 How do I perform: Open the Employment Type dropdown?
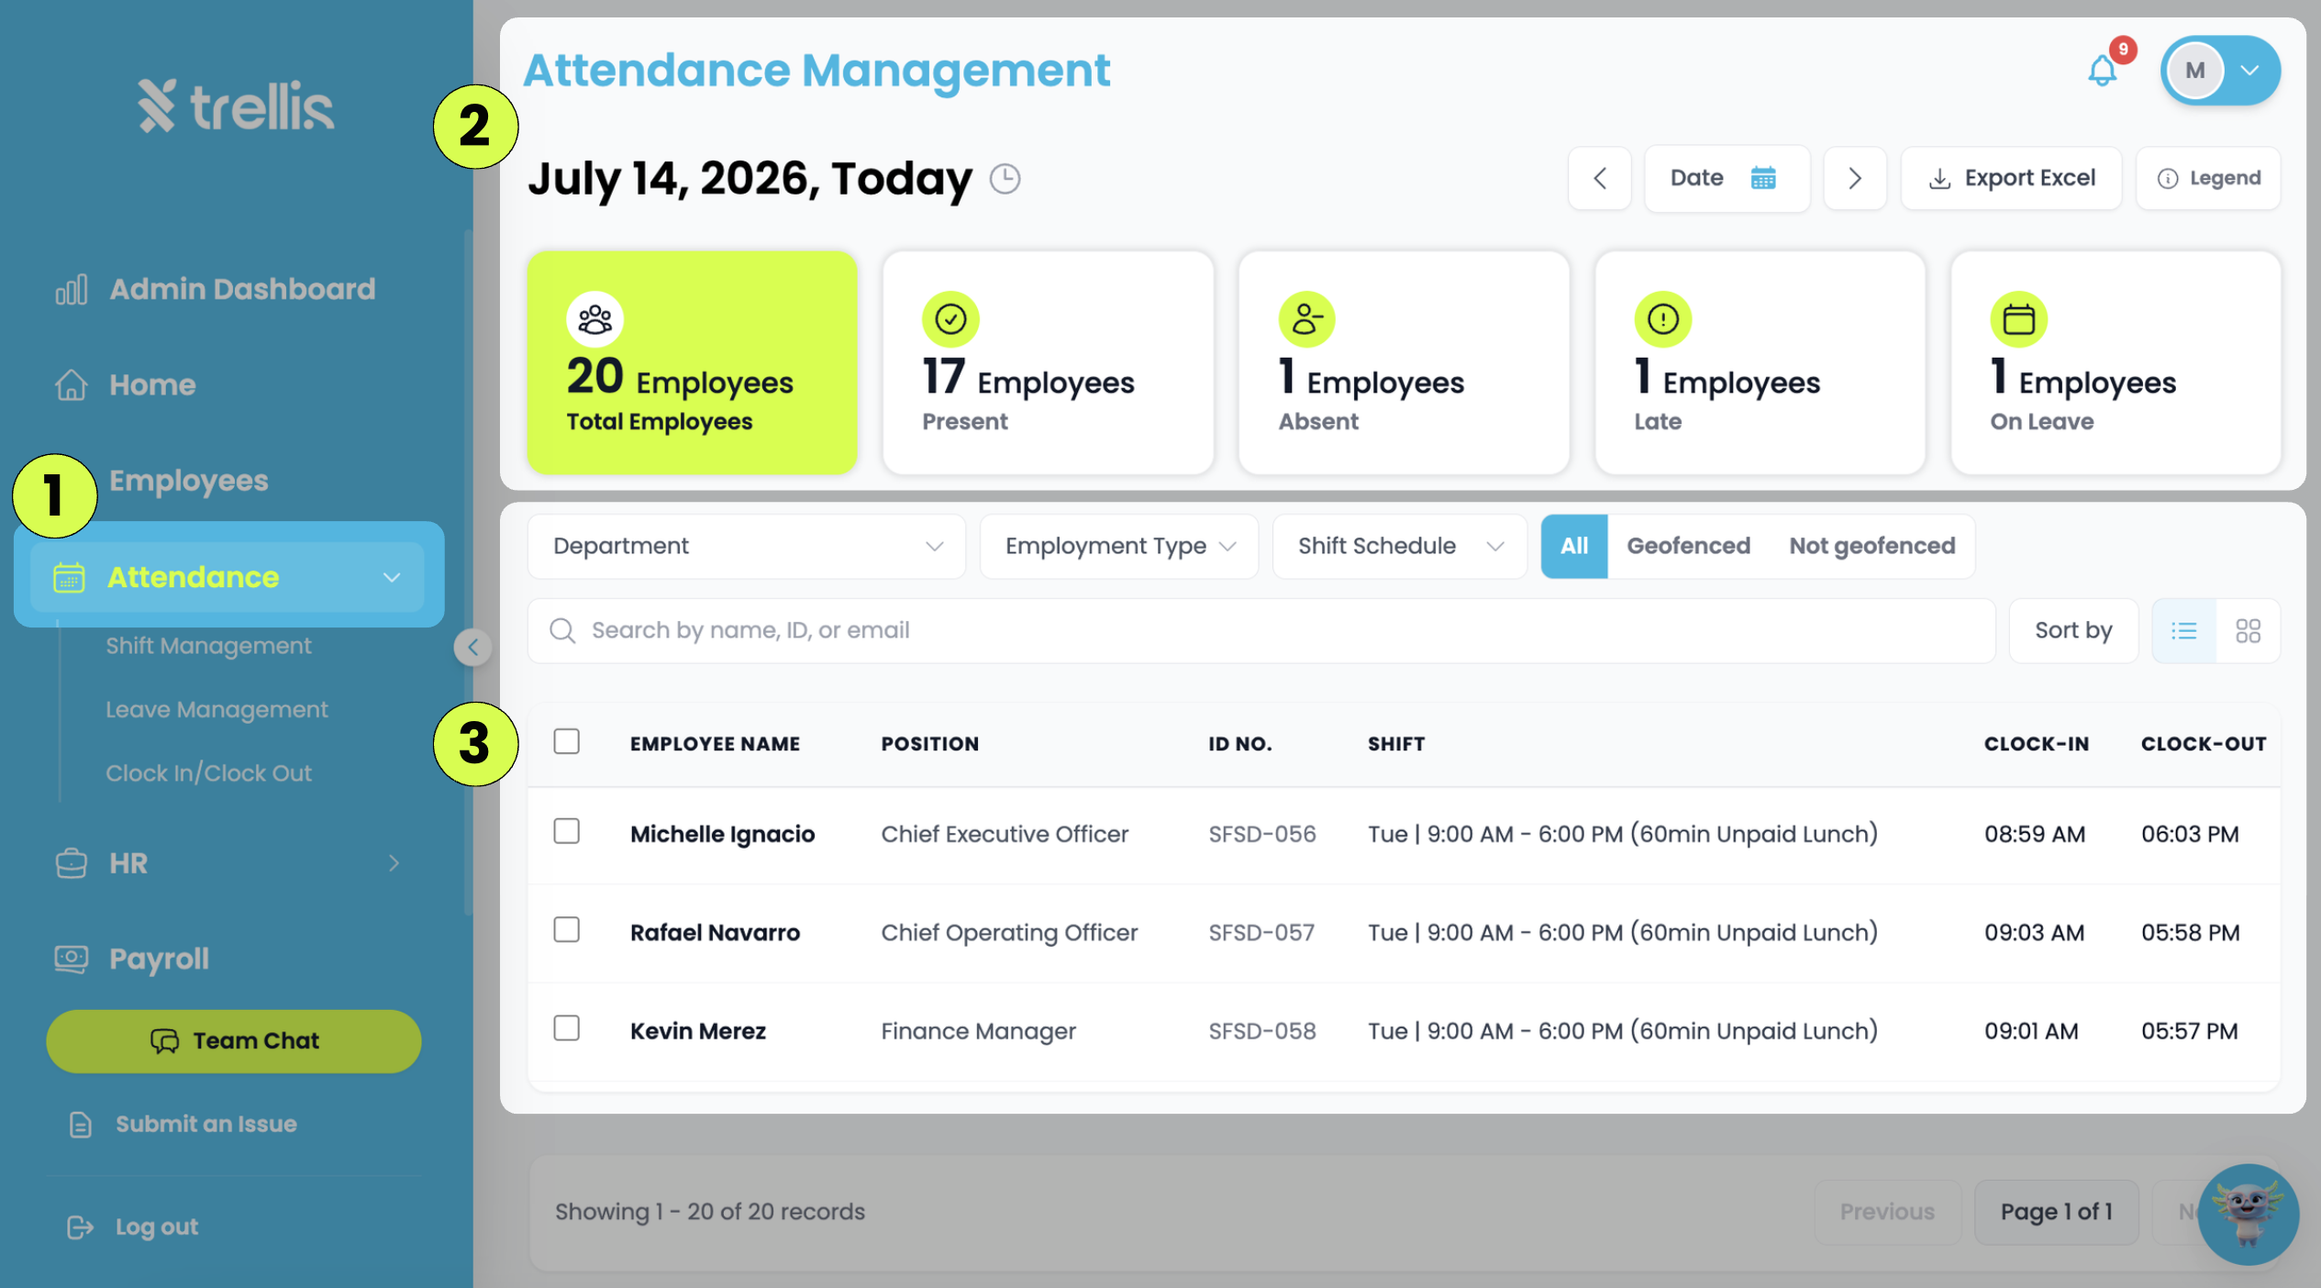1118,546
